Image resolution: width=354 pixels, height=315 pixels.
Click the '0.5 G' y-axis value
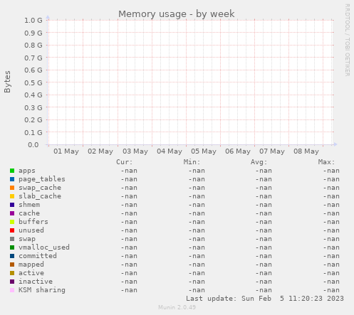[33, 82]
